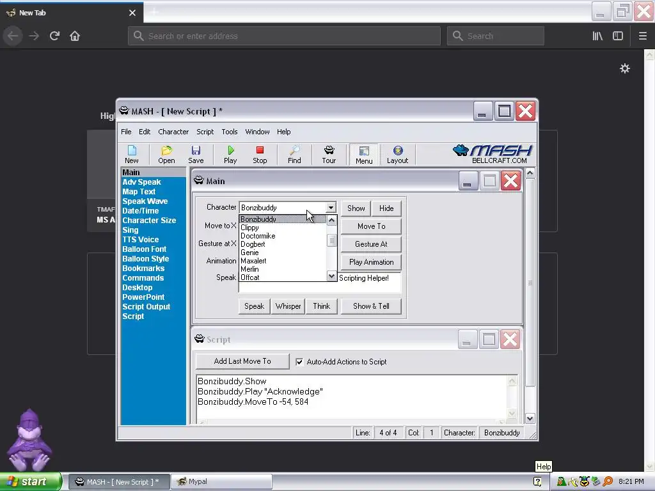Image resolution: width=655 pixels, height=491 pixels.
Task: Click the Show & Tell button
Action: click(x=371, y=306)
